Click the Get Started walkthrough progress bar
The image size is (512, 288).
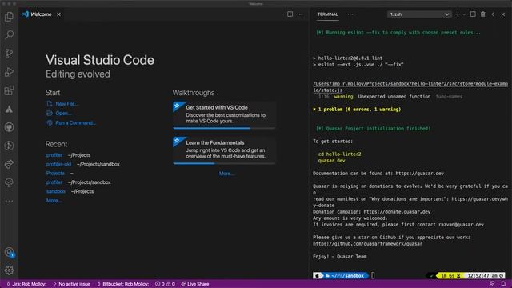[x=224, y=128]
